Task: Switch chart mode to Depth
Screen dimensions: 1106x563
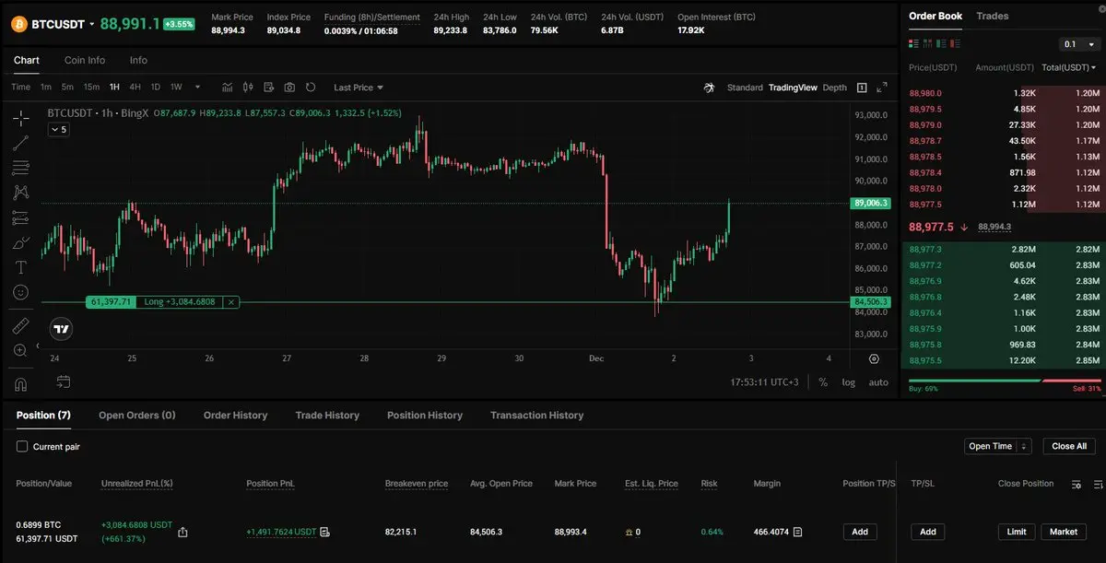Action: click(834, 88)
